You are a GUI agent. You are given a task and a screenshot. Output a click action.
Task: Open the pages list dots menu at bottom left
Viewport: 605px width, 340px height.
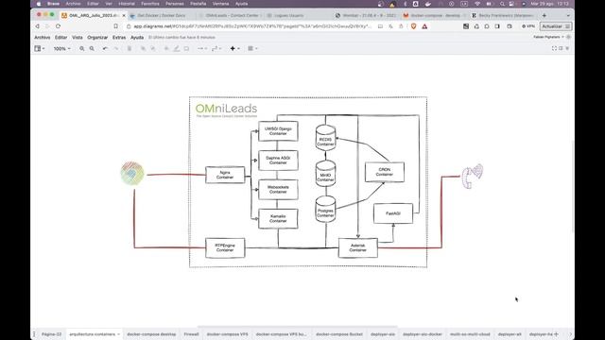(34, 334)
